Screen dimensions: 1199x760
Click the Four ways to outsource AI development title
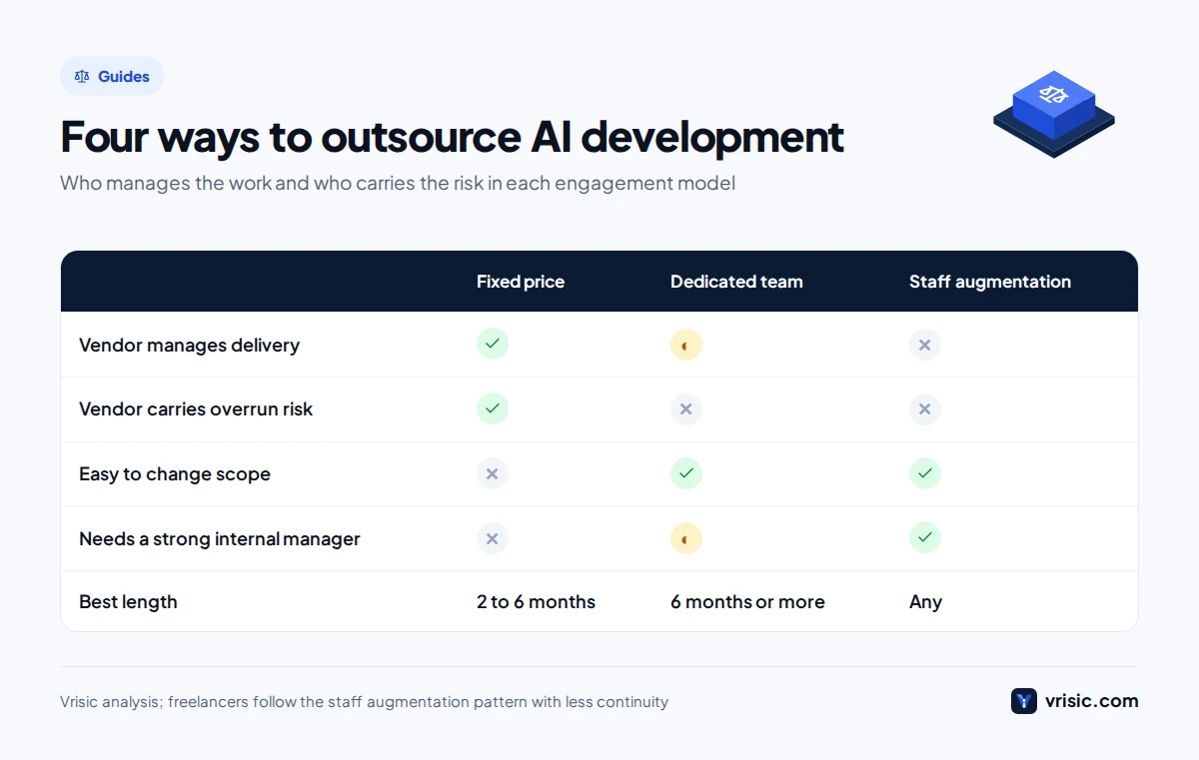click(453, 138)
